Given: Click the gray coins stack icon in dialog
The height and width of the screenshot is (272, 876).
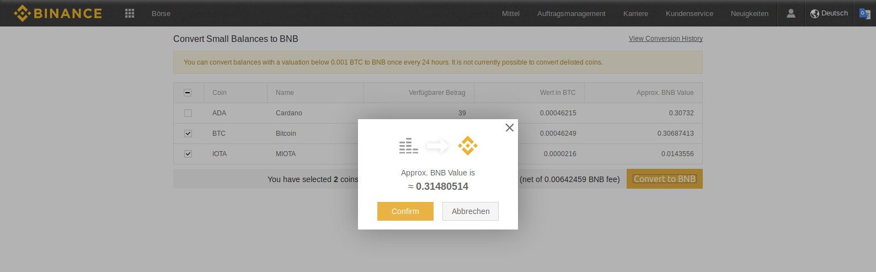Looking at the screenshot, I should (x=409, y=146).
